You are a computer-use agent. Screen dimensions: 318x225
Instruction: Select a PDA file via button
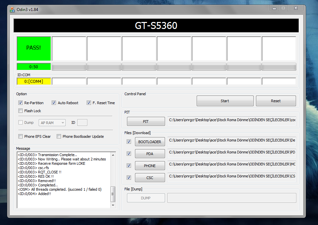150,153
